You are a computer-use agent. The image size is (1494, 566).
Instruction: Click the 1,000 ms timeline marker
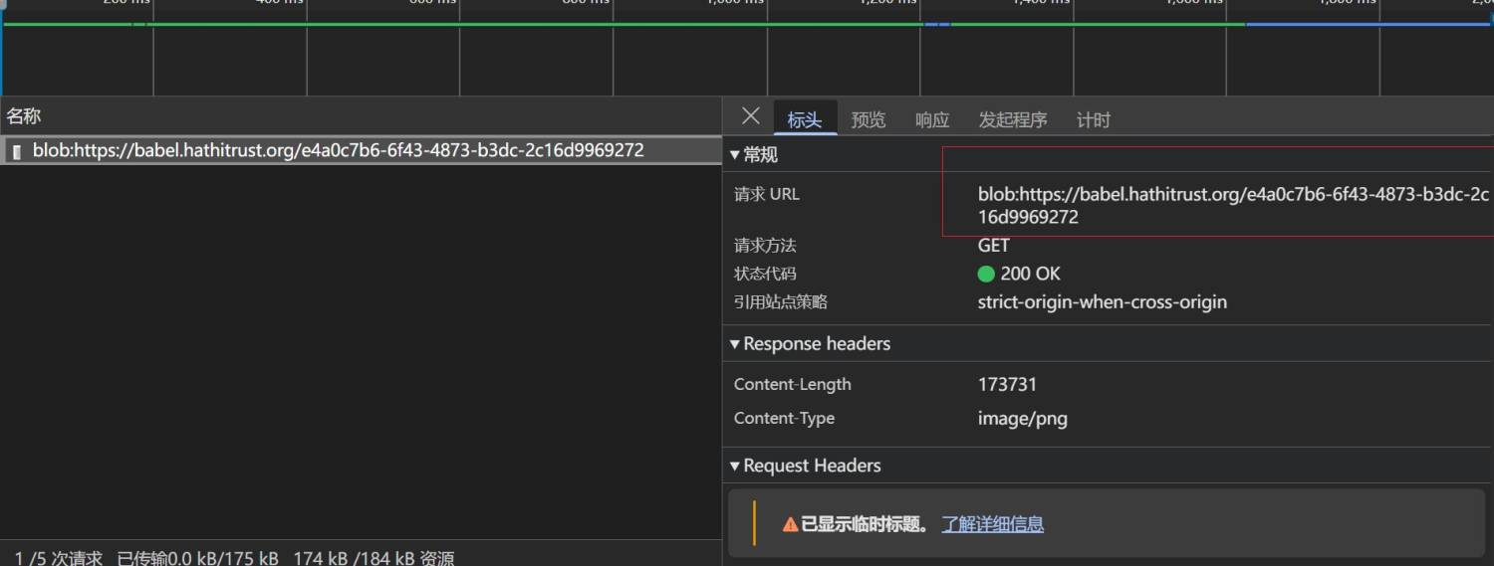pyautogui.click(x=735, y=3)
